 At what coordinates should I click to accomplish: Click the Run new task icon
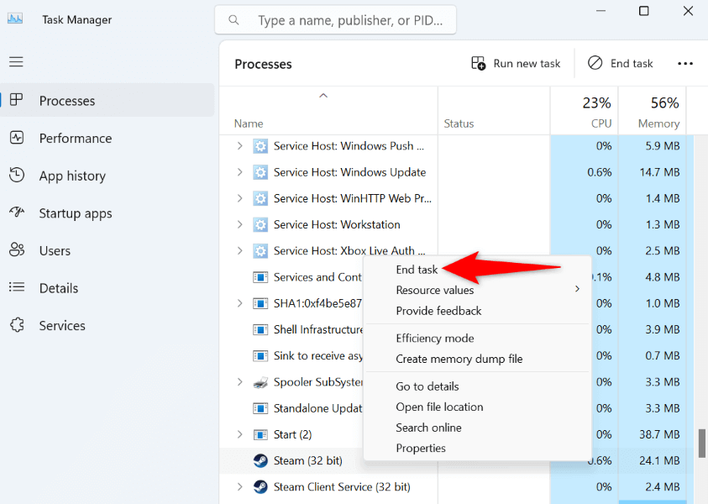pos(478,63)
